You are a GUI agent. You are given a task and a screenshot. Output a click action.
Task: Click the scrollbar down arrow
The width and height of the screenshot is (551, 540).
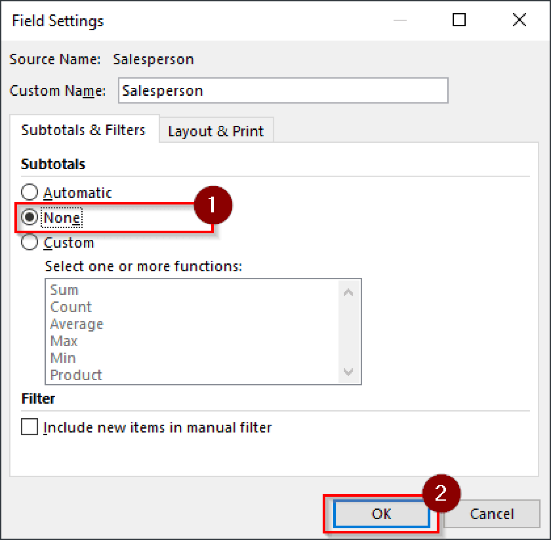point(348,372)
